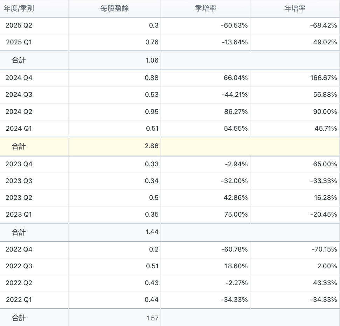Click the 年增率 column header
340x326 pixels.
click(x=295, y=8)
